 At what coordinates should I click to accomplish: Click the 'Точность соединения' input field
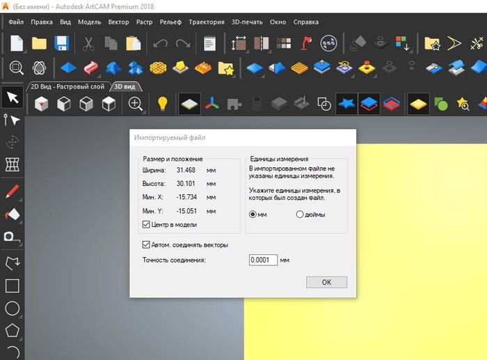(263, 260)
